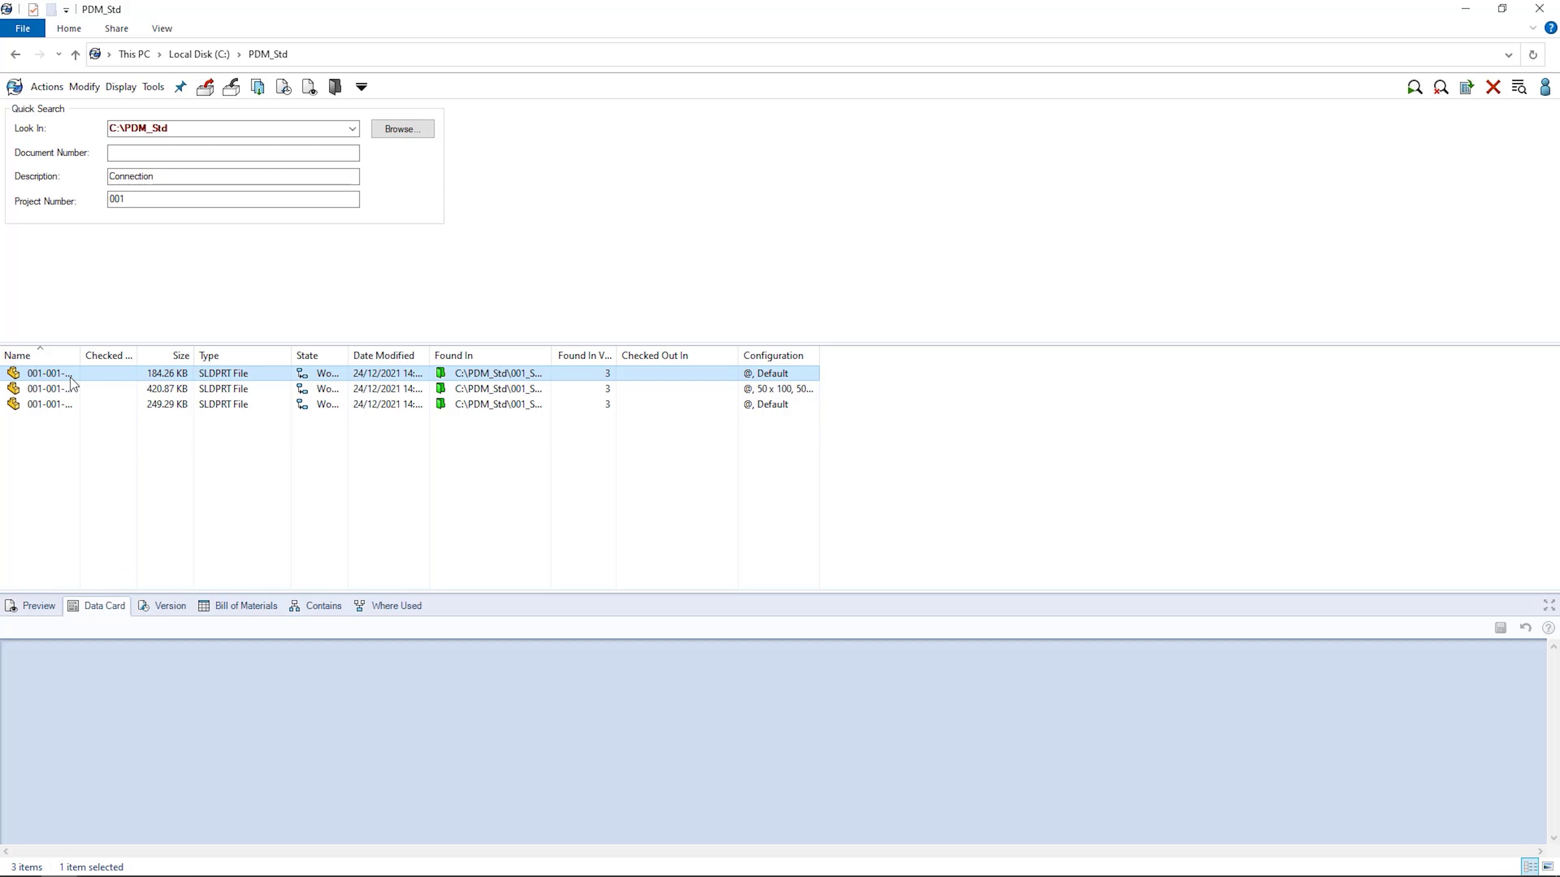
Task: Click the save data card icon above preview pane
Action: click(1500, 628)
